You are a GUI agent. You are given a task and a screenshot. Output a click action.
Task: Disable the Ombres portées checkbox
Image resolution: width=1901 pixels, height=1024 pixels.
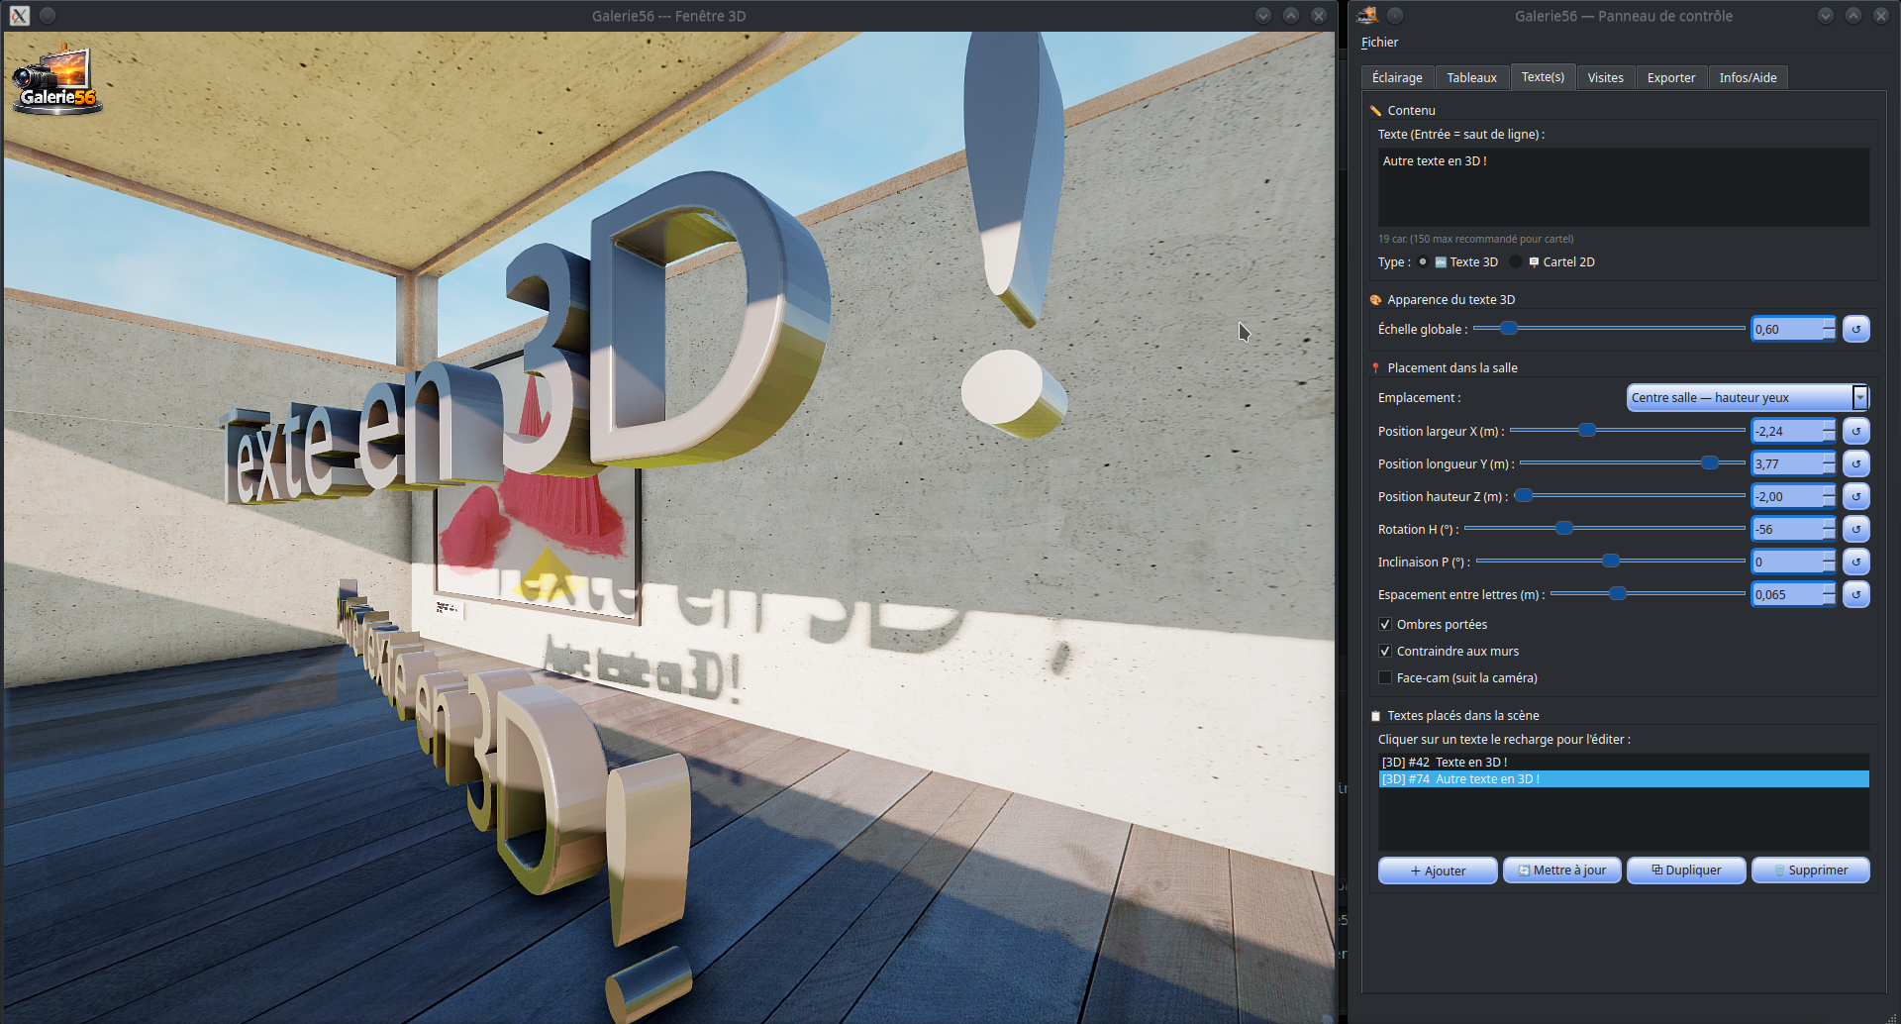(x=1385, y=625)
